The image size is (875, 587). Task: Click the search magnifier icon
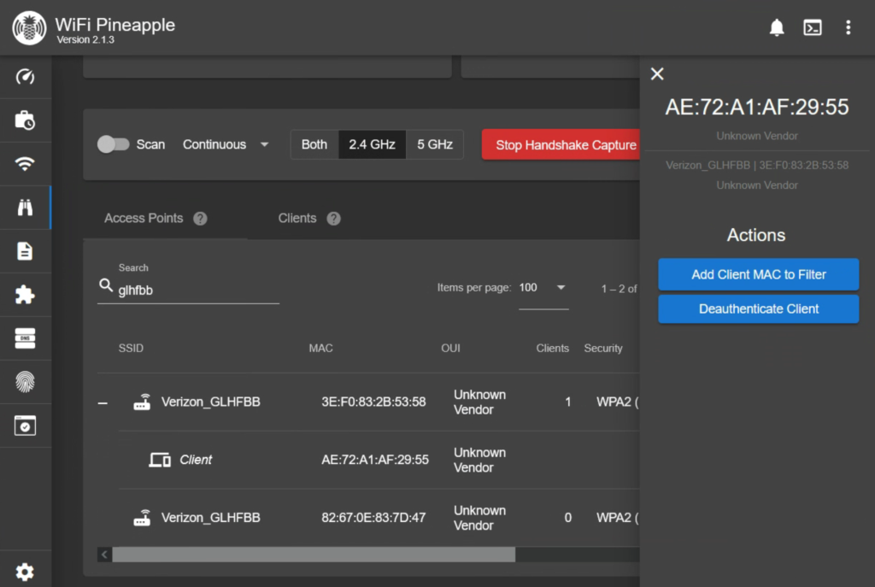(105, 285)
